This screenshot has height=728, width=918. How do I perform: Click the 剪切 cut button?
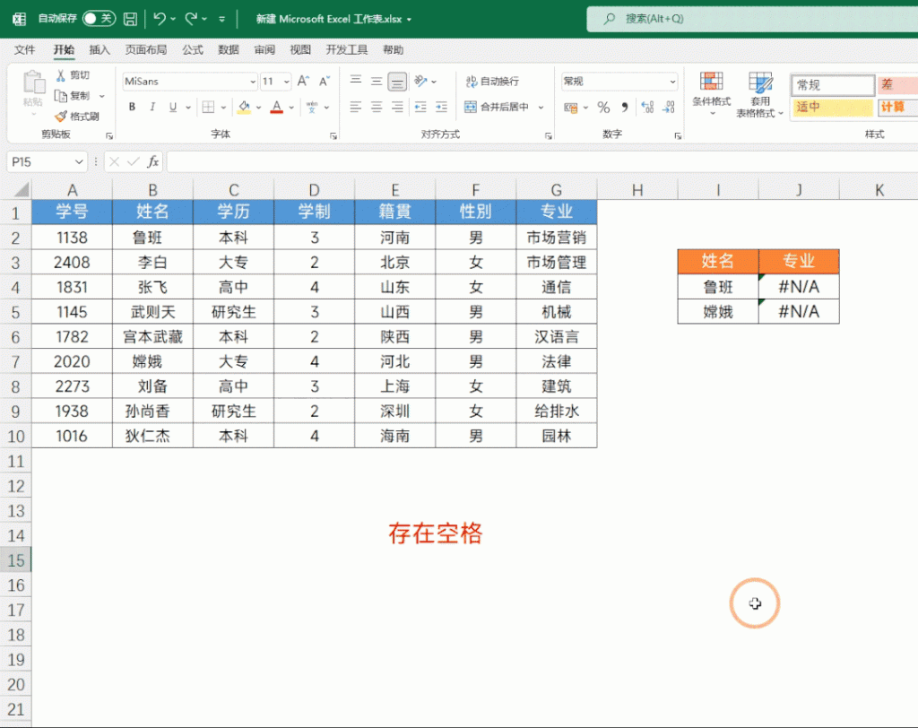74,75
